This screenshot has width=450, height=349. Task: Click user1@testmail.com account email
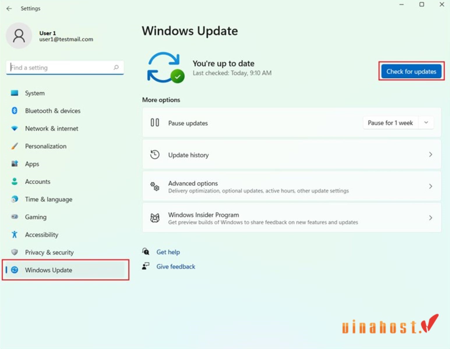(x=66, y=39)
